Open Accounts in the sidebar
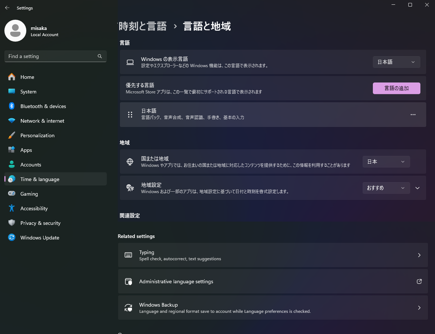Image resolution: width=435 pixels, height=334 pixels. 56,165
